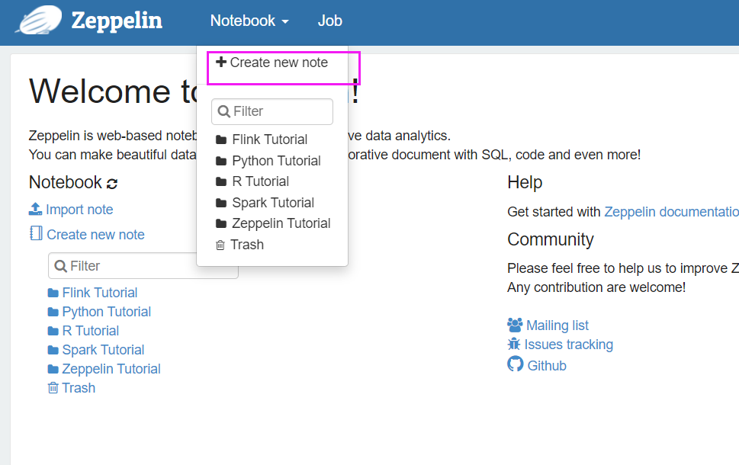
Task: Open R Tutorial folder on home page
Action: pos(90,331)
